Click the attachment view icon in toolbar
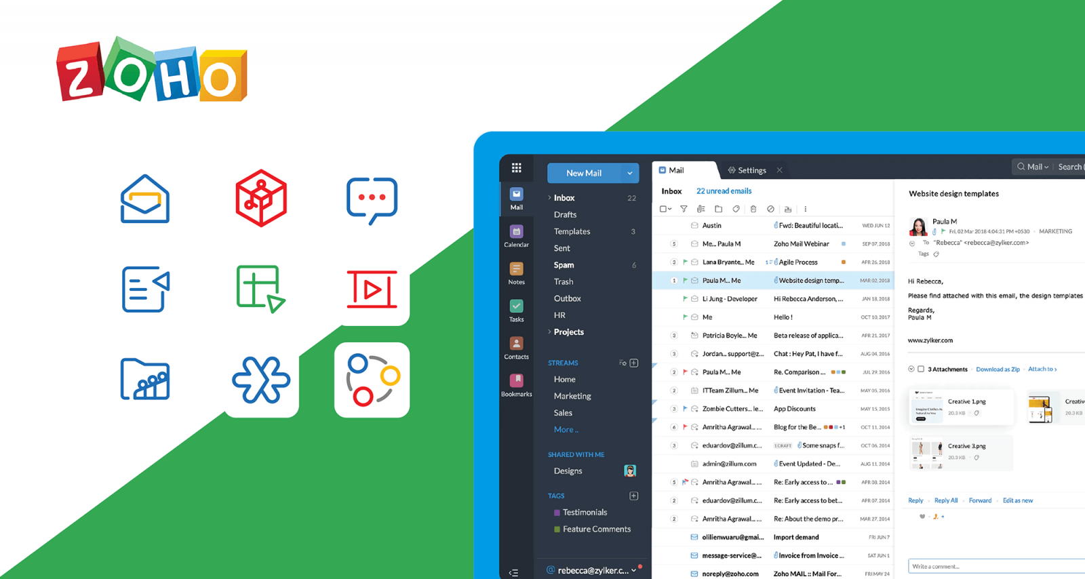The width and height of the screenshot is (1085, 579). tap(701, 209)
